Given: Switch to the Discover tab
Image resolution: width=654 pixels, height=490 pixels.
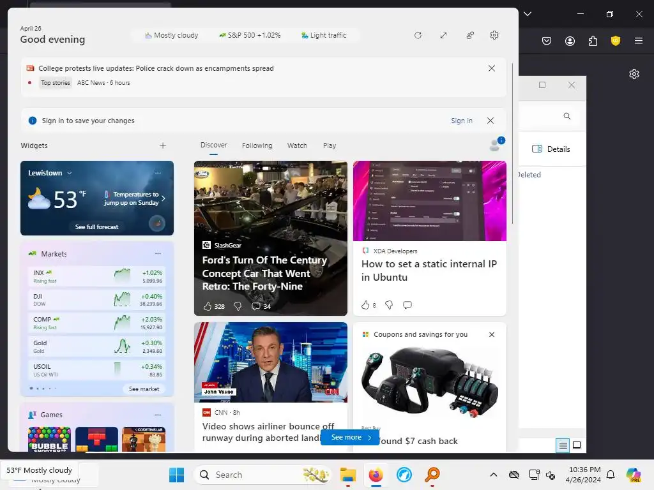Looking at the screenshot, I should (213, 145).
